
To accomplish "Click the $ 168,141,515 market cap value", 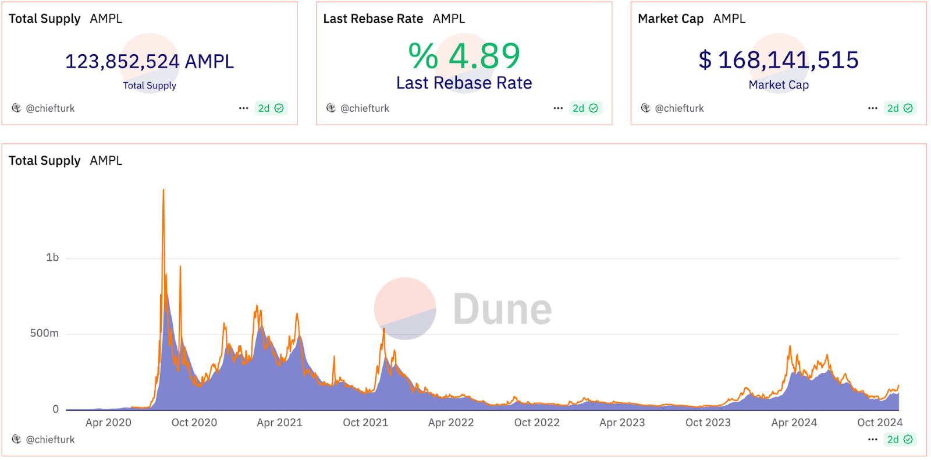I will click(779, 60).
